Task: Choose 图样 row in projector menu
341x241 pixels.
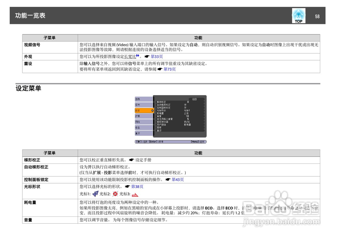Action: (x=180, y=128)
